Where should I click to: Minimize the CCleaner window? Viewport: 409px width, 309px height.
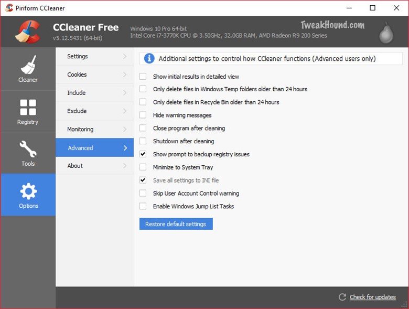[349, 8]
